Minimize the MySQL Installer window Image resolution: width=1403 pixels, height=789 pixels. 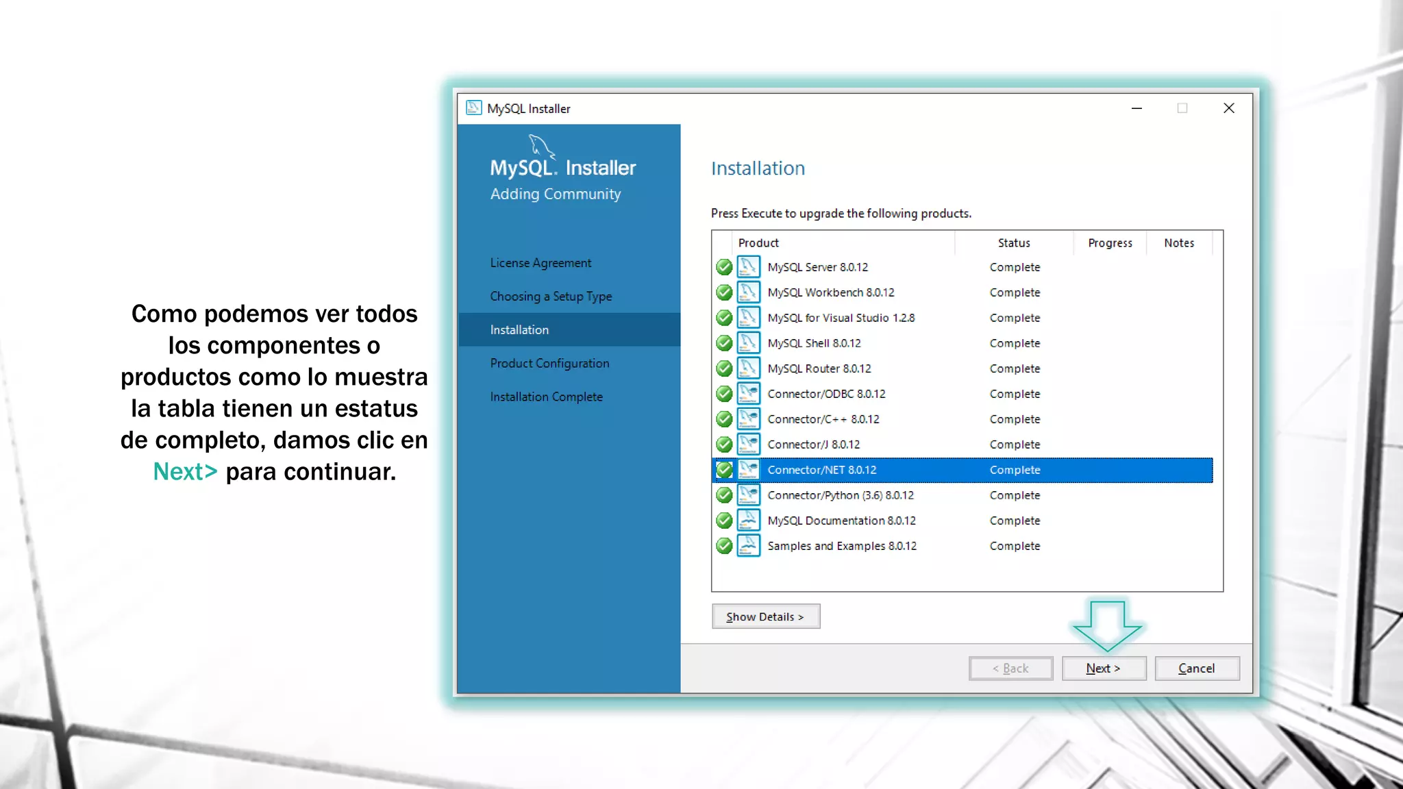(x=1137, y=108)
